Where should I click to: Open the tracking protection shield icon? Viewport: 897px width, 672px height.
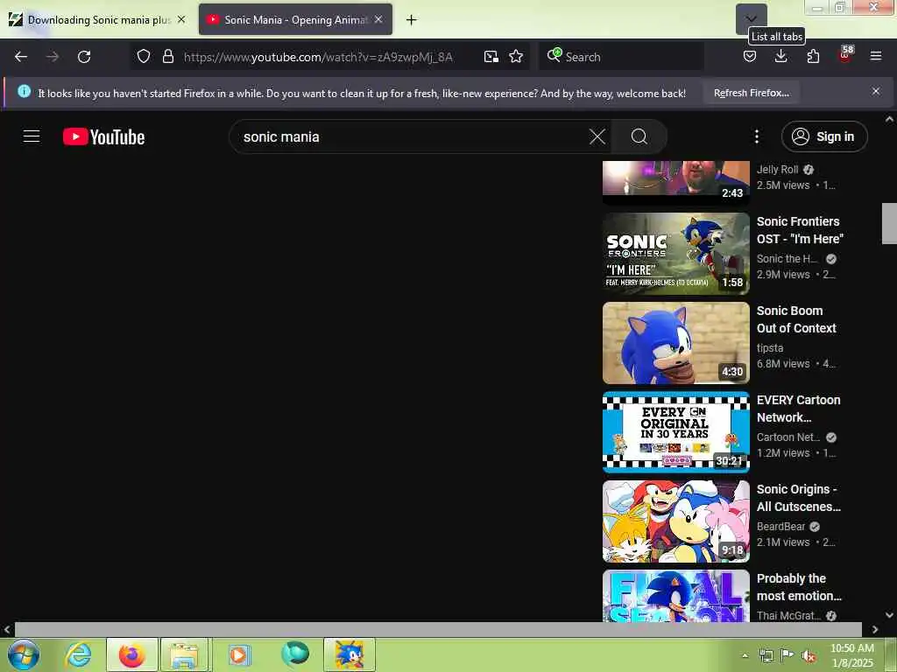pos(144,57)
